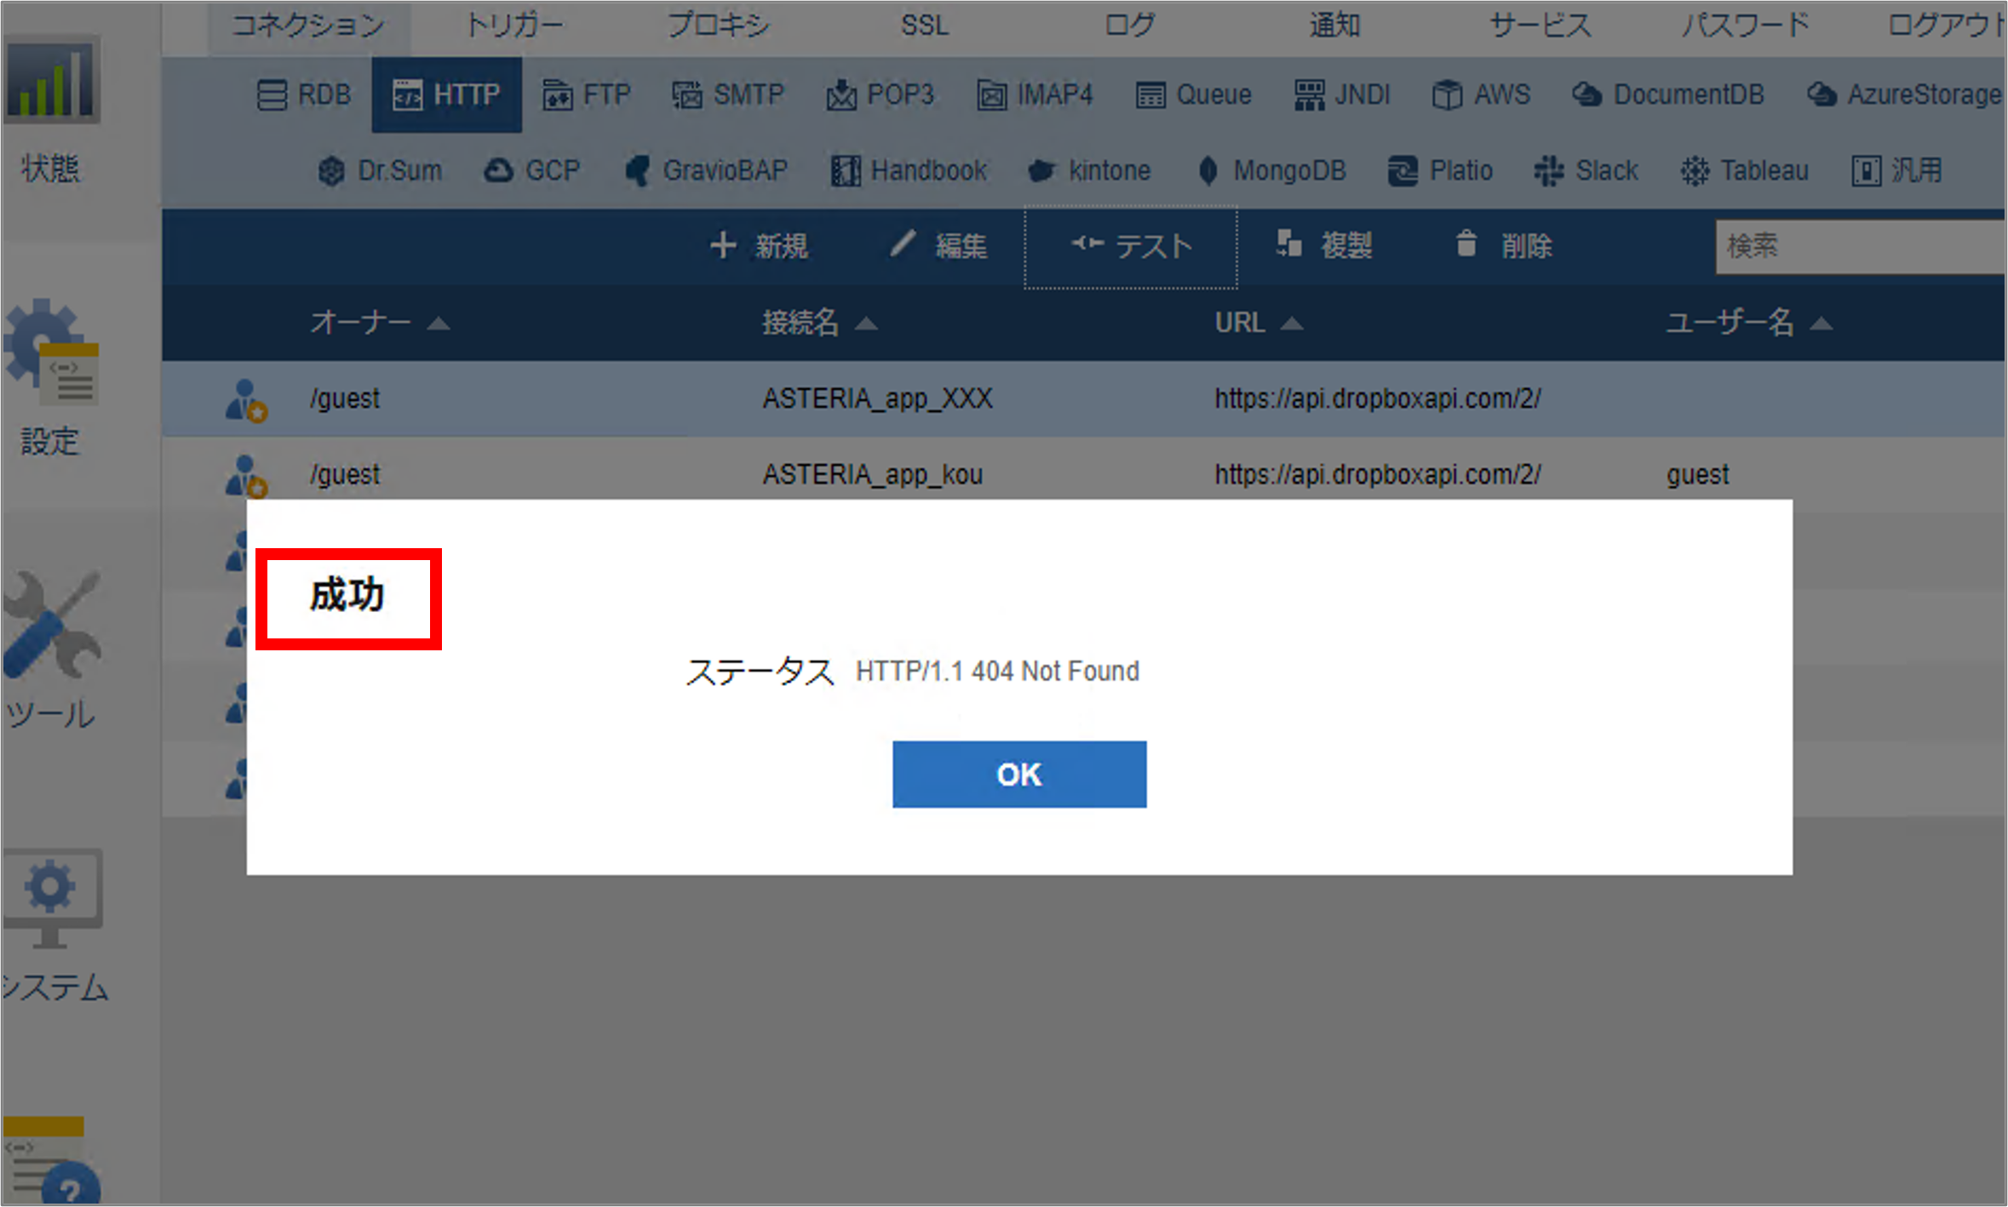This screenshot has width=2008, height=1207.
Task: Sort by the ユーザー名 column header
Action: (x=1749, y=323)
